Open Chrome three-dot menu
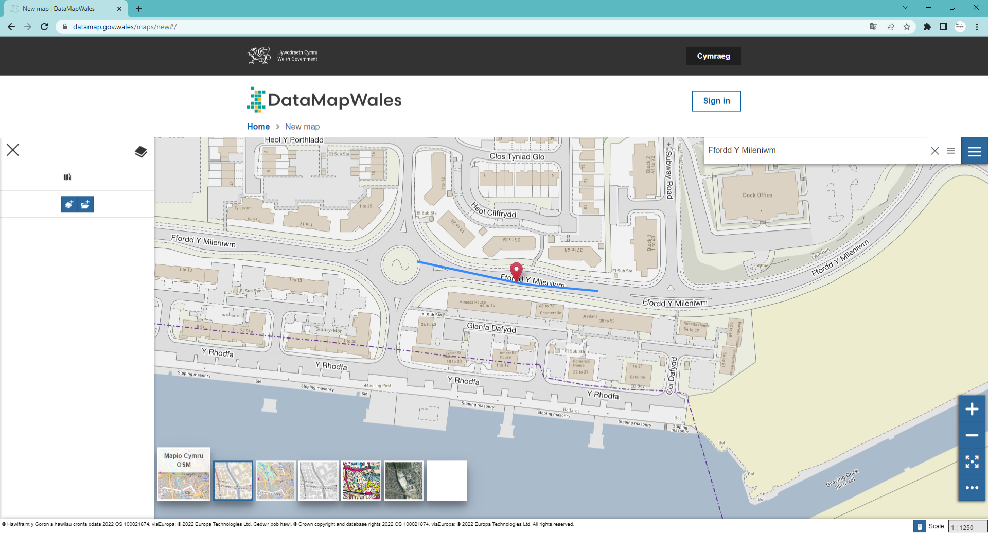 pyautogui.click(x=977, y=27)
